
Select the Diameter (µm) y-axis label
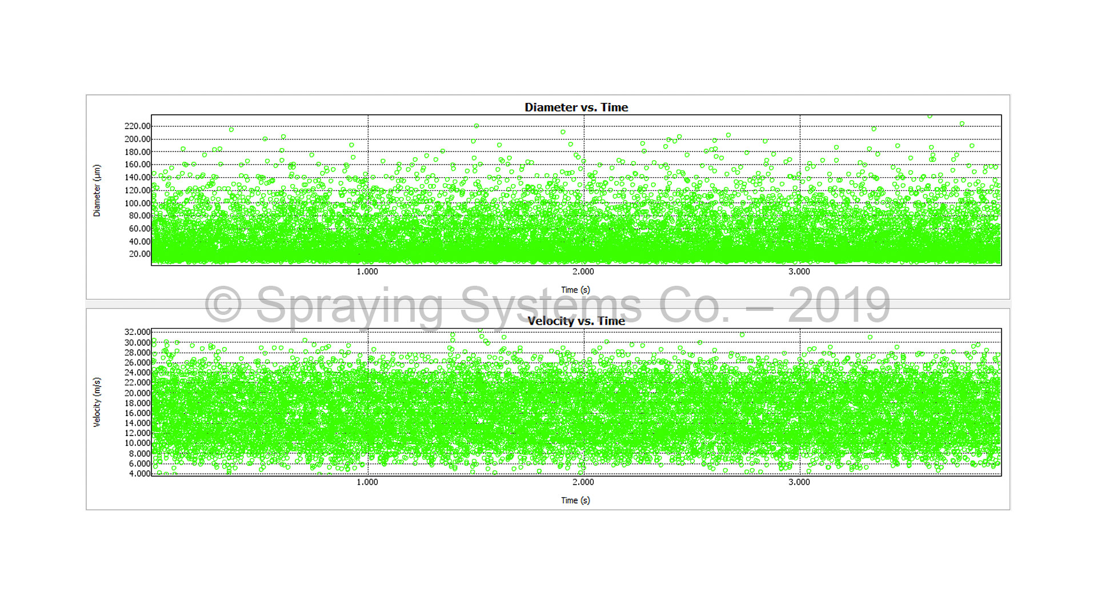point(97,190)
